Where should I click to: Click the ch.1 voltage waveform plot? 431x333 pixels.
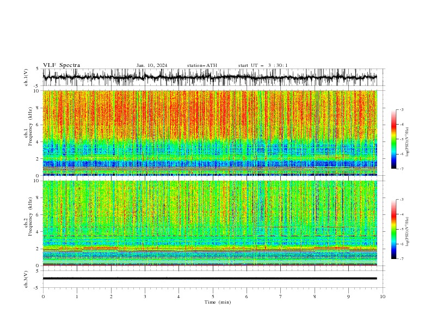(x=210, y=77)
